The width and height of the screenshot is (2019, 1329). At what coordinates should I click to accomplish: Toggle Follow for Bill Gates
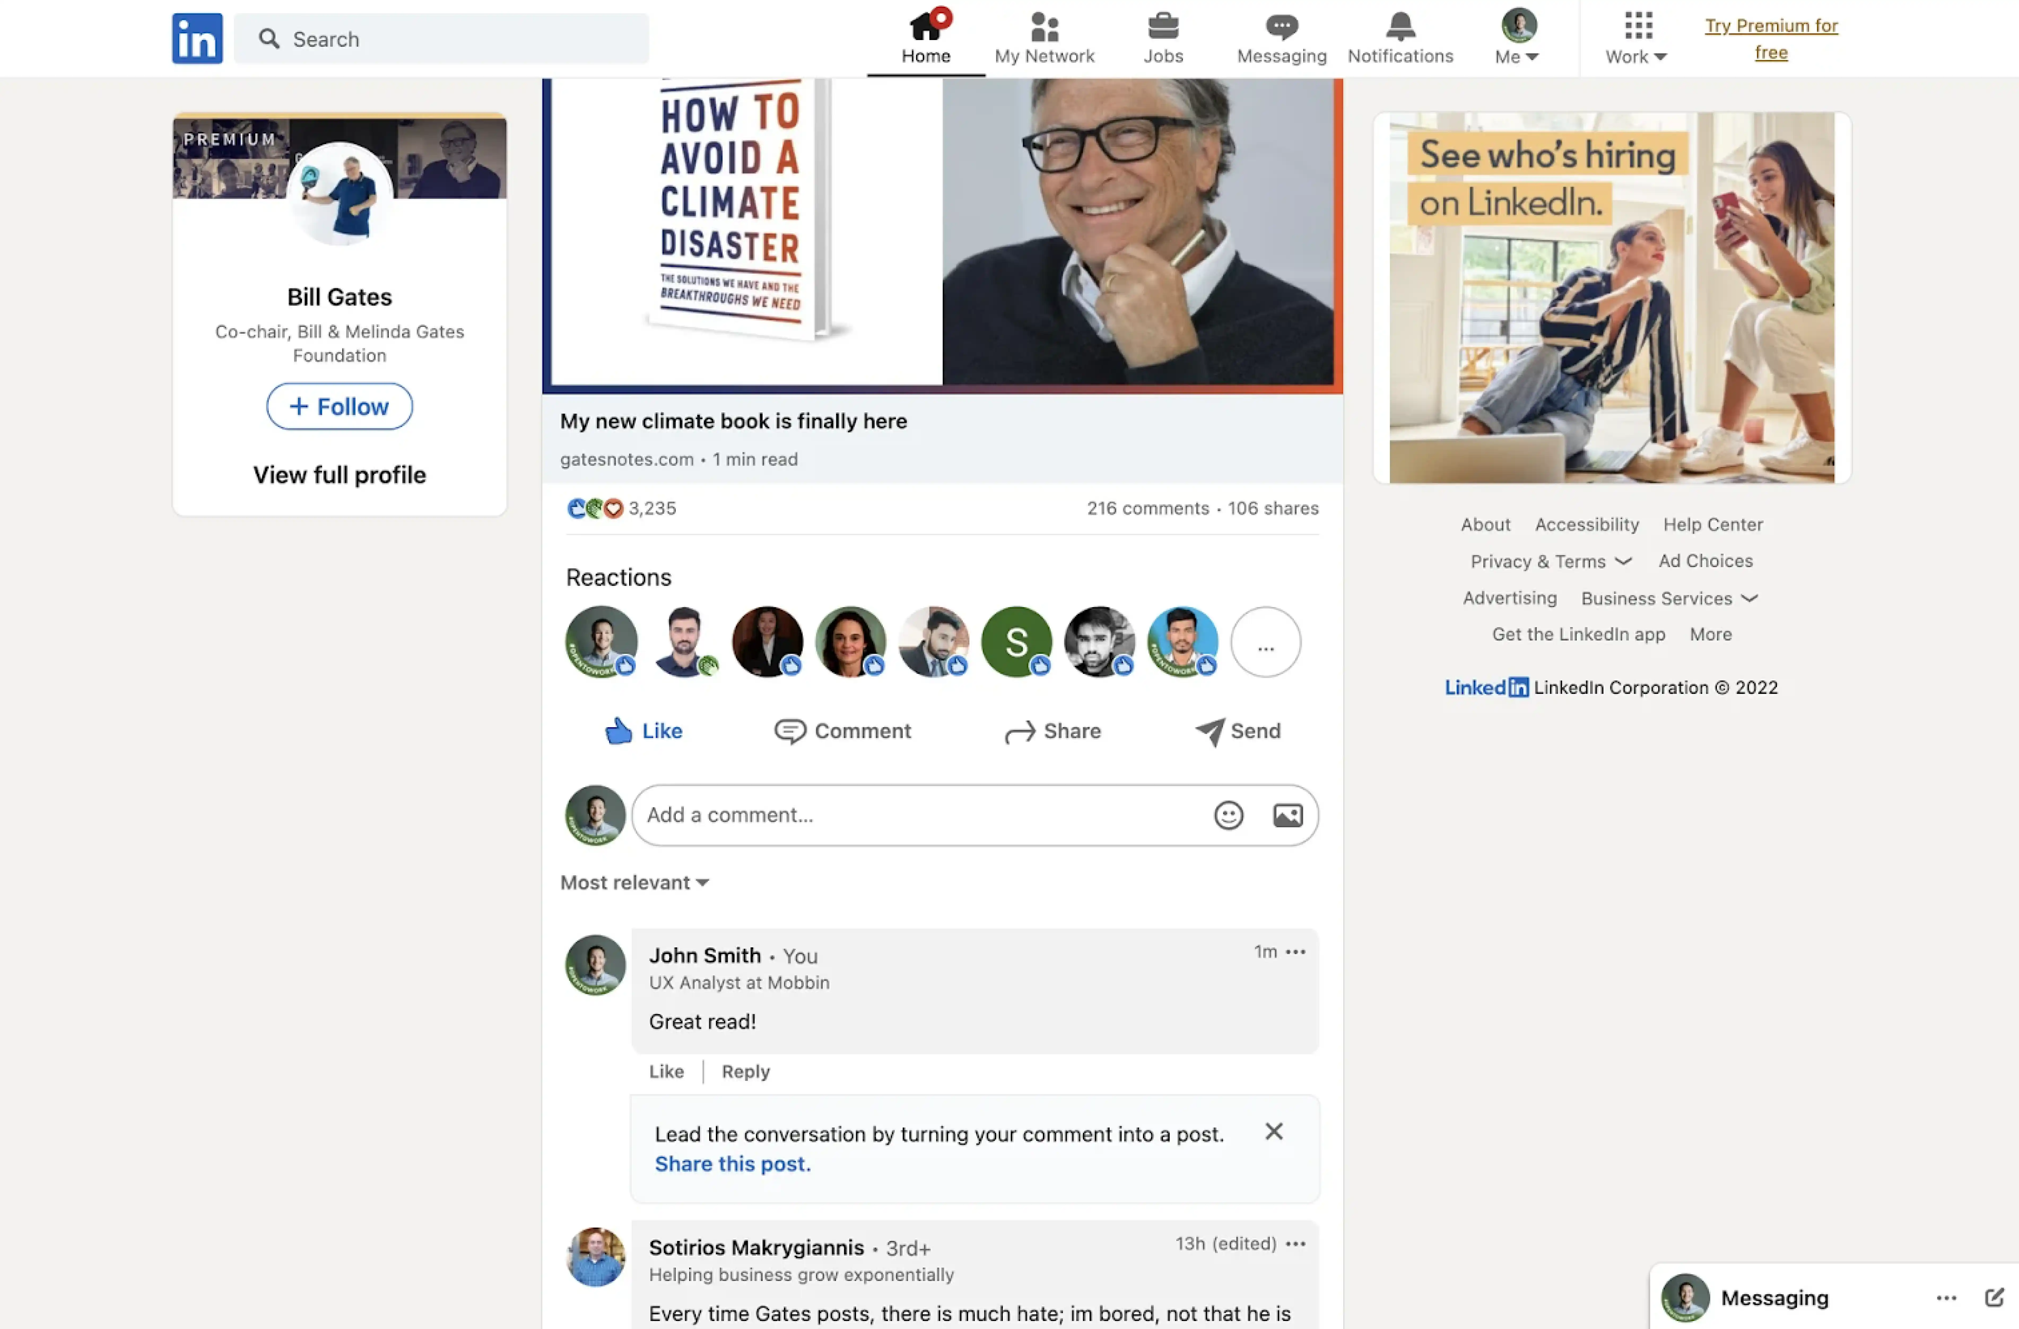[339, 406]
